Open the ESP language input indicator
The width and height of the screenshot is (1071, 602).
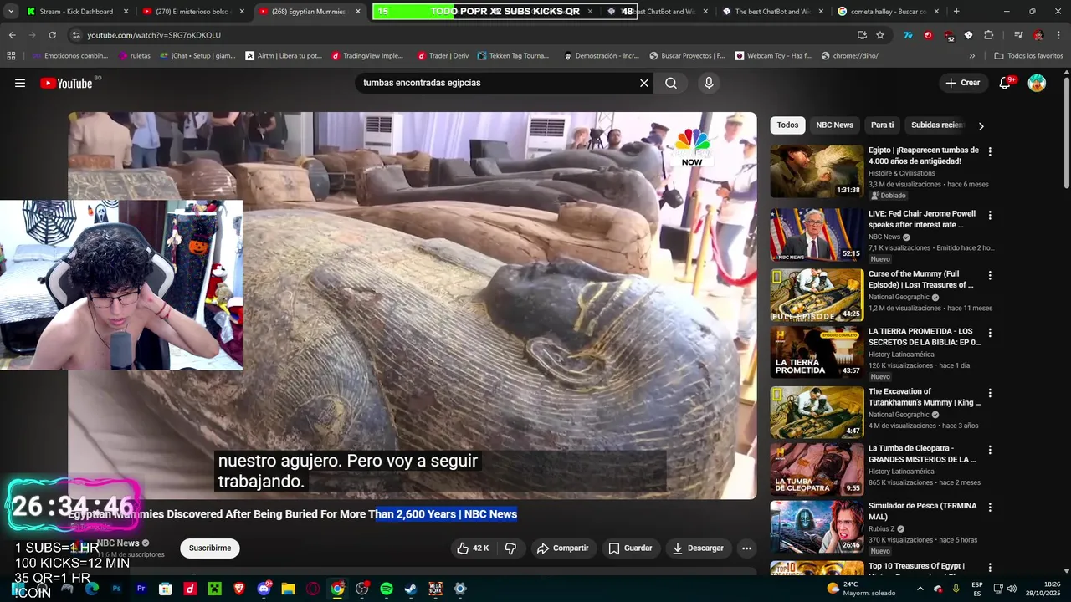(x=977, y=589)
